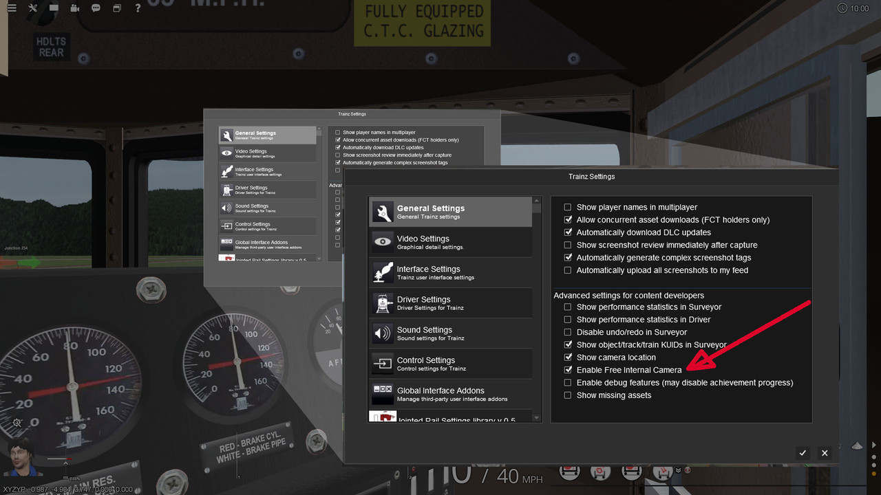The width and height of the screenshot is (881, 495).
Task: Confirm settings with the checkmark button
Action: tap(803, 452)
